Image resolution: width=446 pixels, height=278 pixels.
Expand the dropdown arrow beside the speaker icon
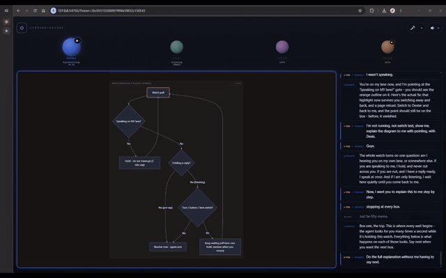point(438,28)
